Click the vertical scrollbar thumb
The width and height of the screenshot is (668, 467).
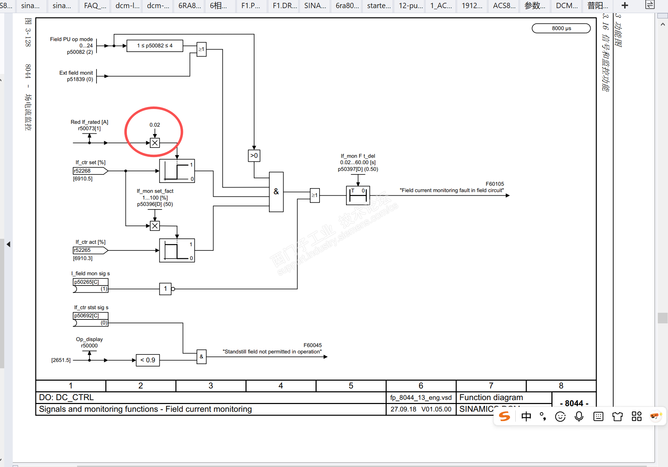pyautogui.click(x=663, y=318)
